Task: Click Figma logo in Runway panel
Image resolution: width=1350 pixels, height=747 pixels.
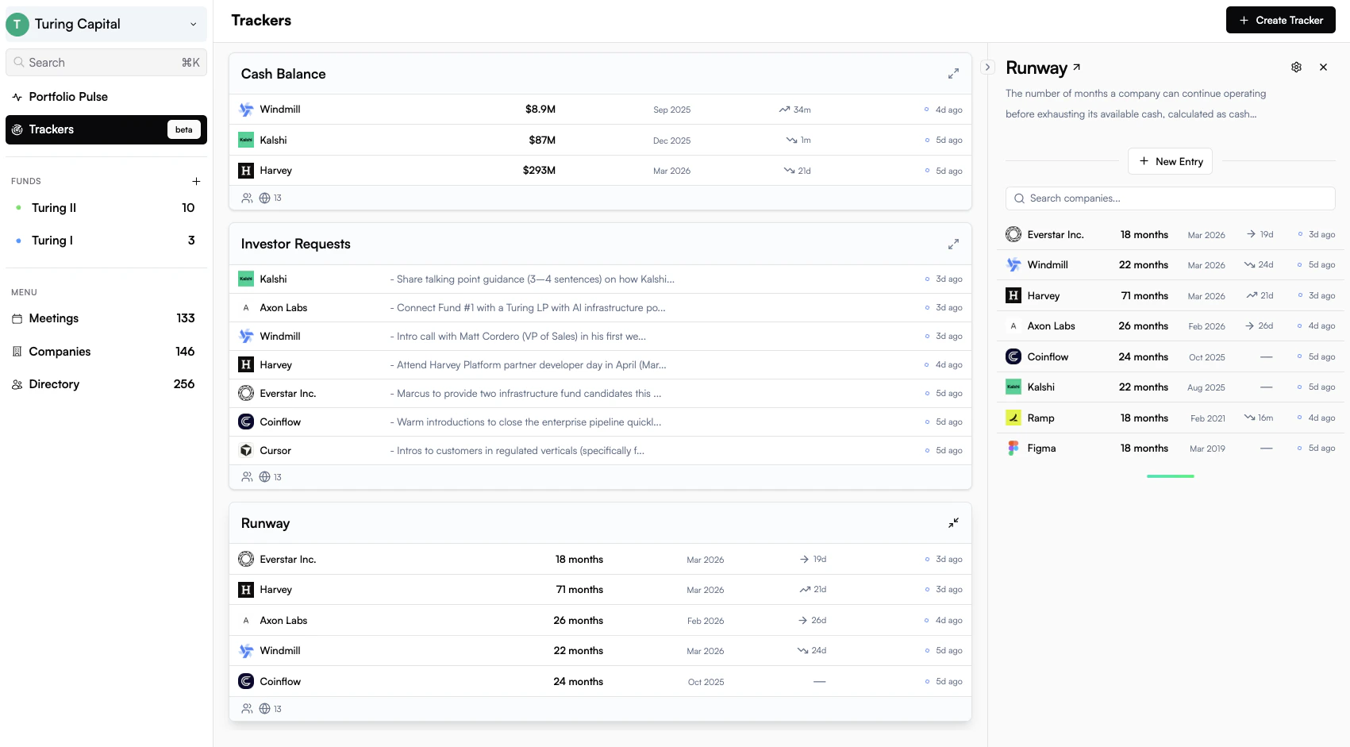Action: pyautogui.click(x=1013, y=448)
